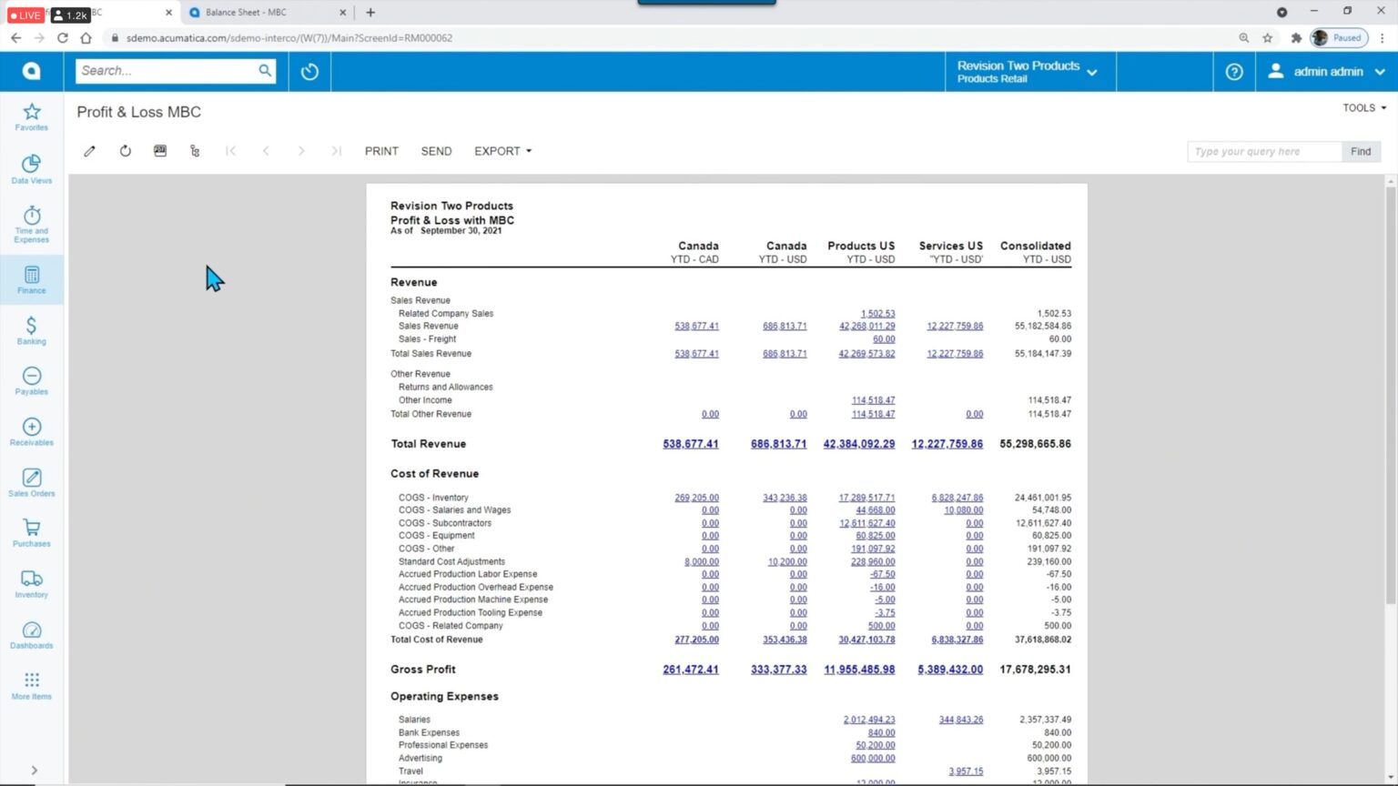This screenshot has height=786, width=1398.
Task: Click the search magnifier in the search bar
Action: 264,70
